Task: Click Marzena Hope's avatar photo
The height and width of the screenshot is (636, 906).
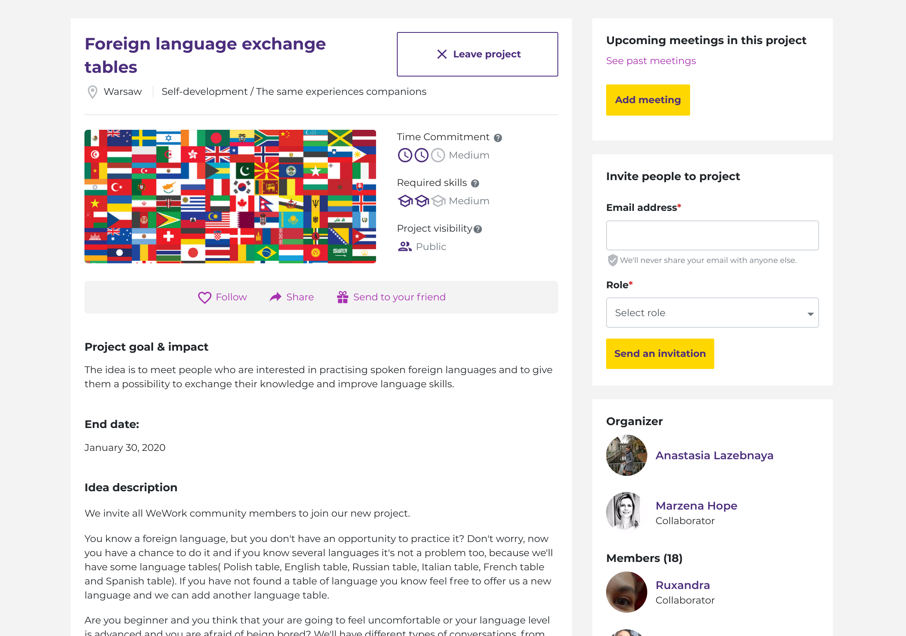Action: tap(626, 512)
